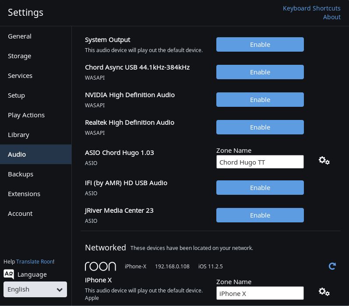Click the NVIDIA High Definition Audio label
Image resolution: width=349 pixels, height=306 pixels.
(130, 95)
